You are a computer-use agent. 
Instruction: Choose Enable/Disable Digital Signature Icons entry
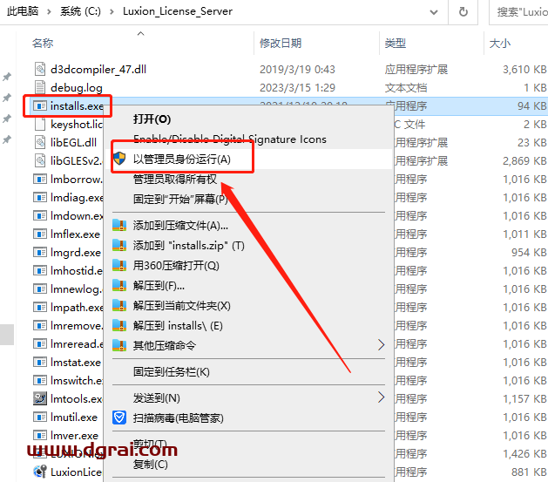tap(230, 139)
